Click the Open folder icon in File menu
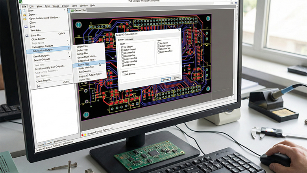The image size is (307, 173). 24,14
